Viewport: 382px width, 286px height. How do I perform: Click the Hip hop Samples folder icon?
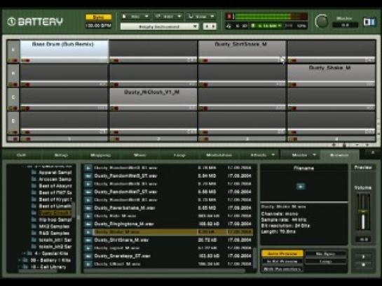click(x=34, y=220)
